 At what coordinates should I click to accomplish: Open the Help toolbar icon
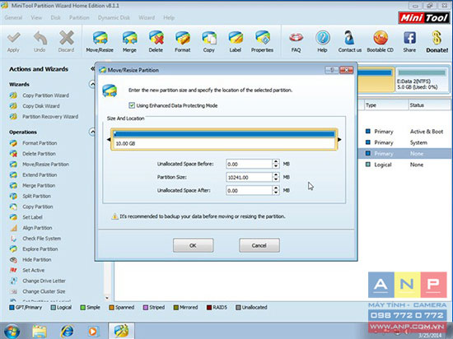322,41
